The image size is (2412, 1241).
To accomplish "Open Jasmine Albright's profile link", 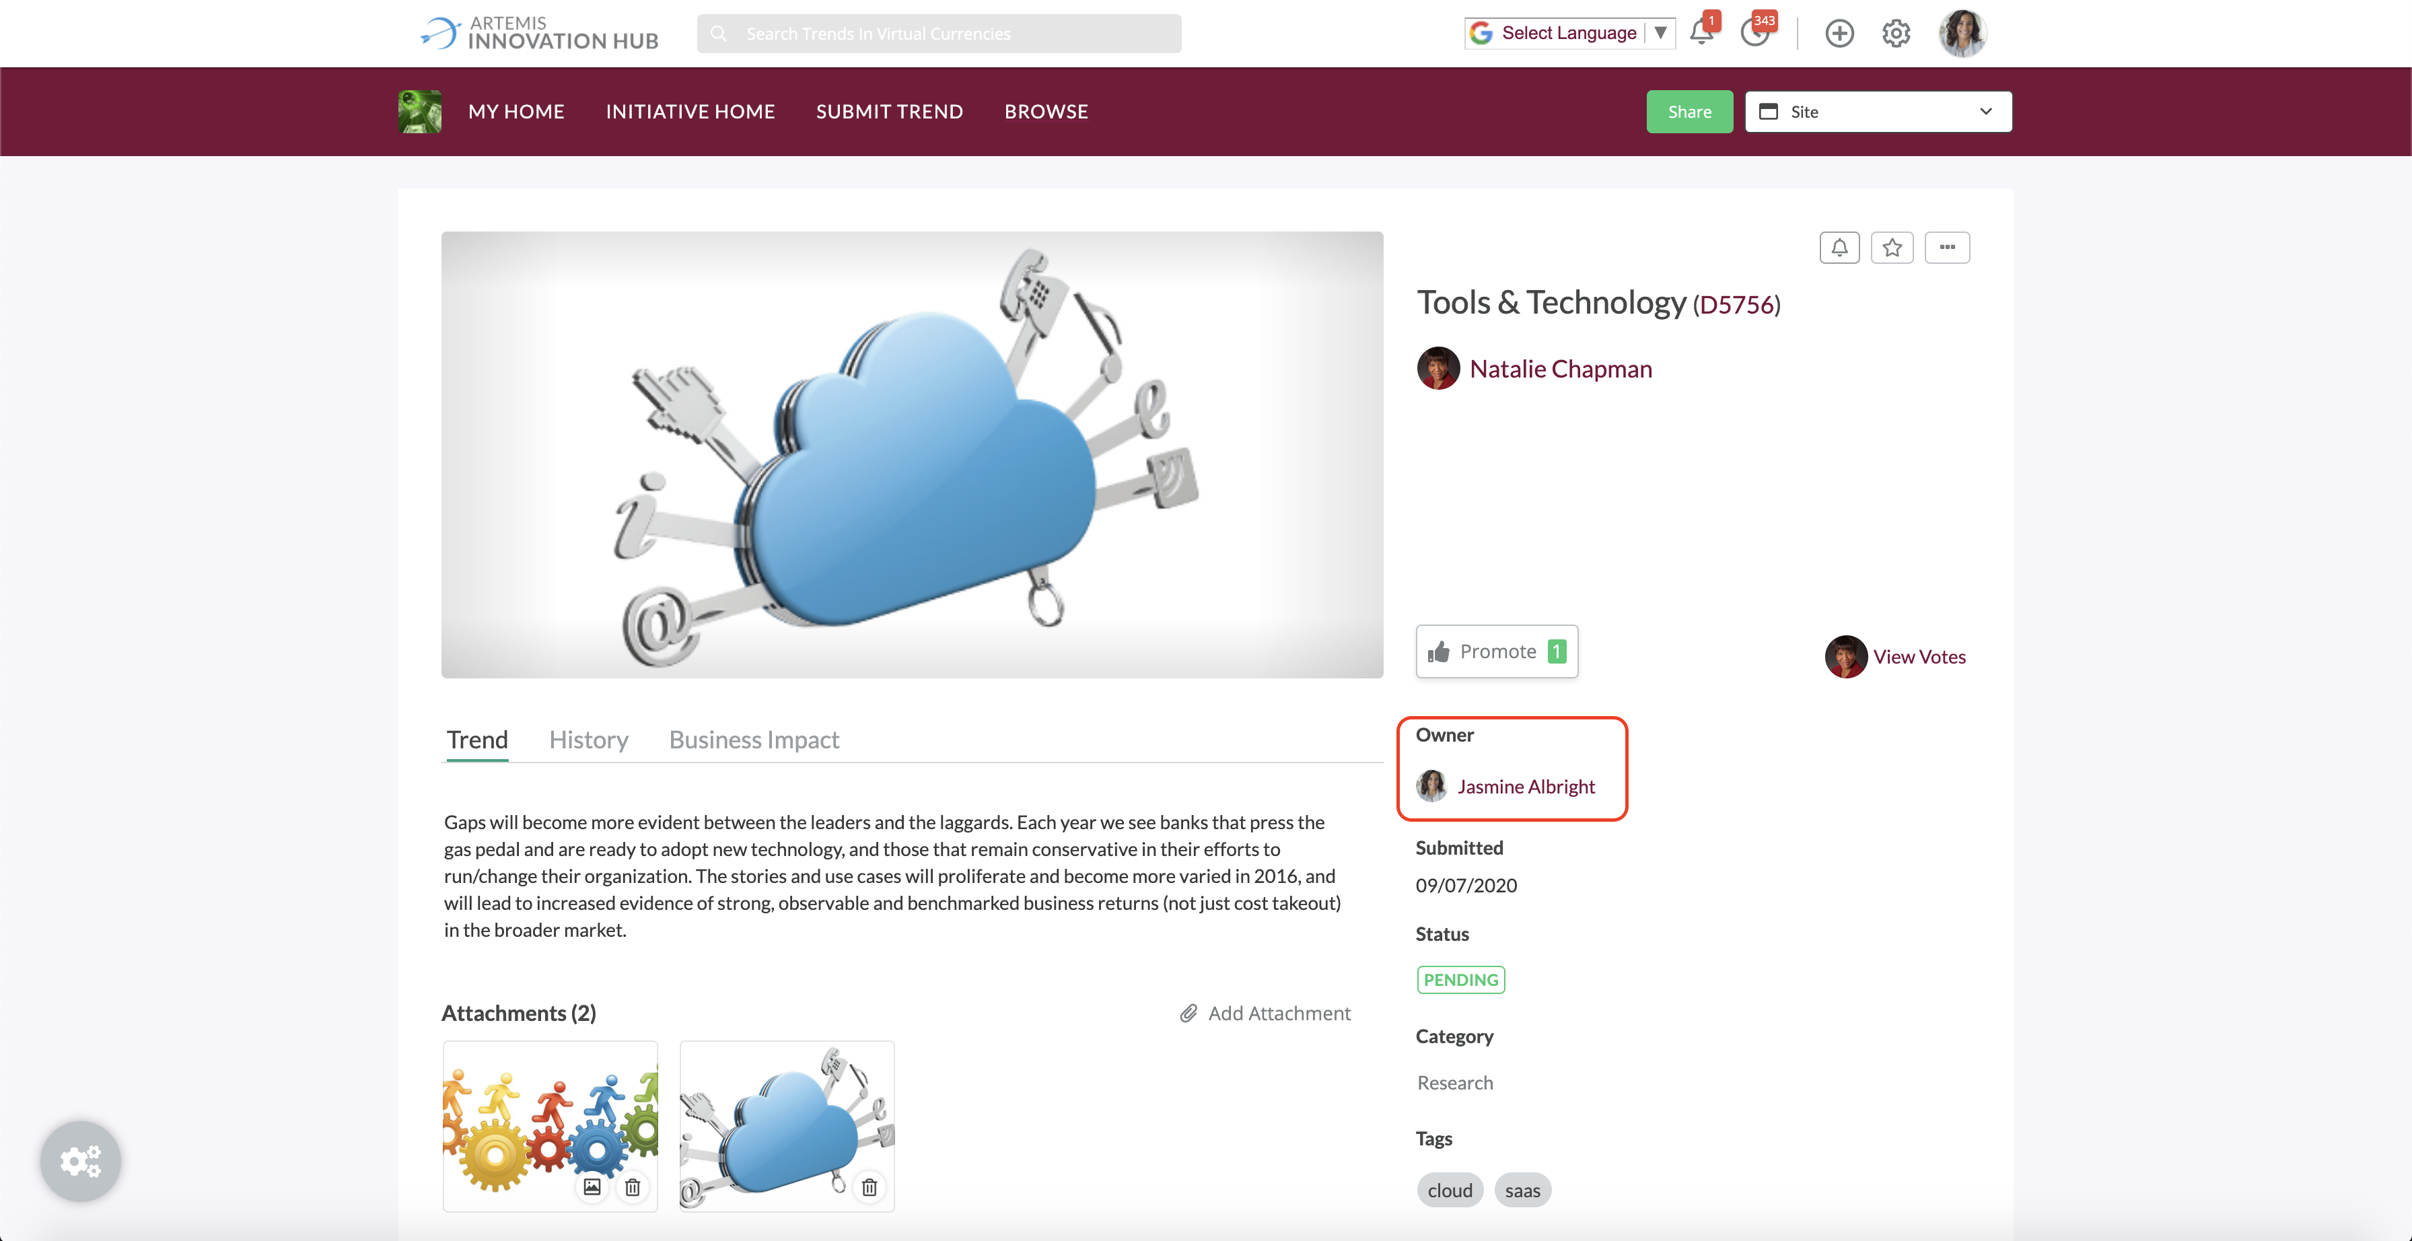I will click(x=1526, y=787).
